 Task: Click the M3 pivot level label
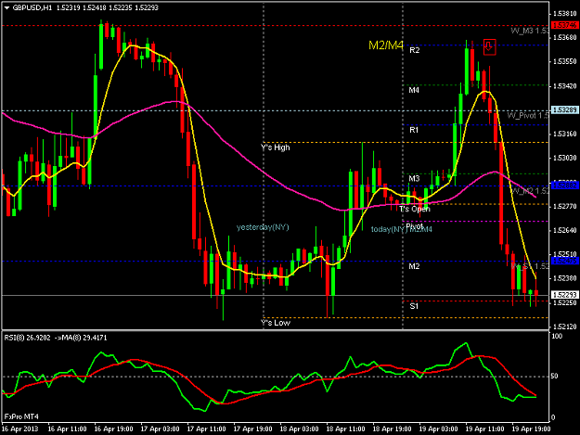click(414, 179)
